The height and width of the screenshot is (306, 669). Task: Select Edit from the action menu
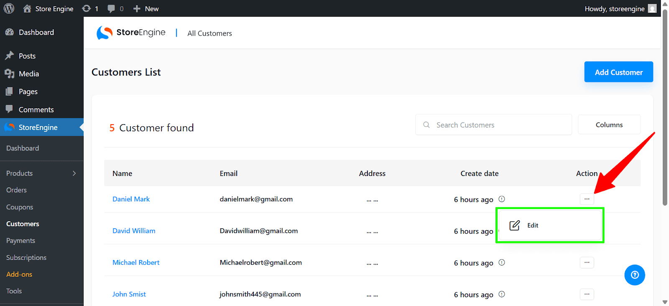[x=550, y=225]
